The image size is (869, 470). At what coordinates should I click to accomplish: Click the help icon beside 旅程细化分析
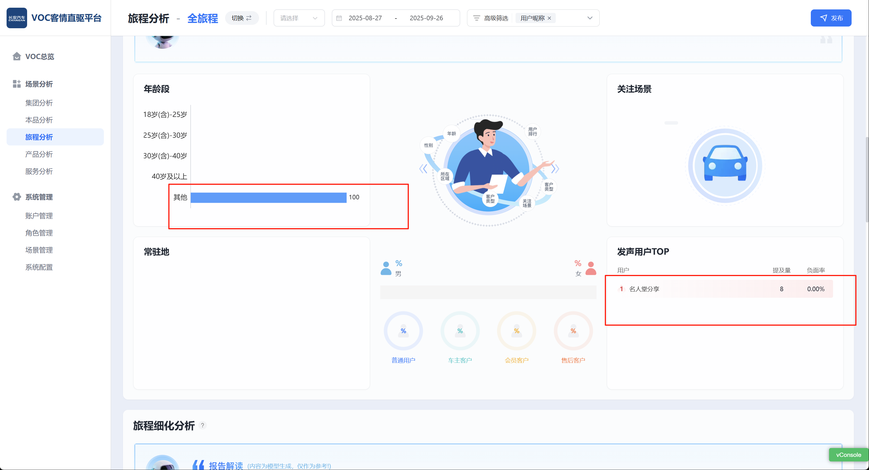(x=202, y=426)
